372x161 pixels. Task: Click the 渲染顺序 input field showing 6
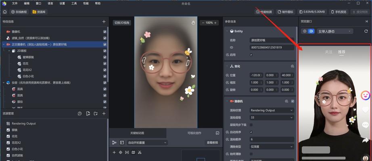pos(272,139)
